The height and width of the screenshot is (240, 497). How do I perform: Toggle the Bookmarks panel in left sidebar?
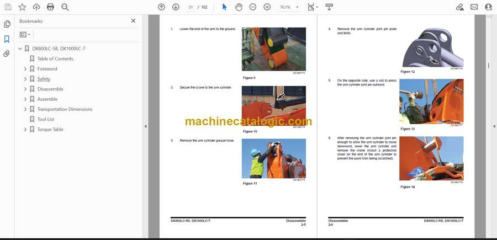pos(7,39)
